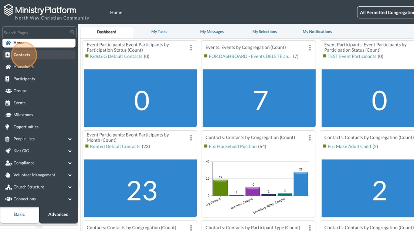Image resolution: width=414 pixels, height=231 pixels.
Task: Click the blue tile showing count 23
Action: click(140, 188)
